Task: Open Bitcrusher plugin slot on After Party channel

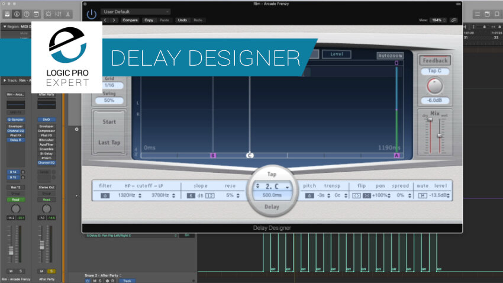Action: click(x=47, y=140)
